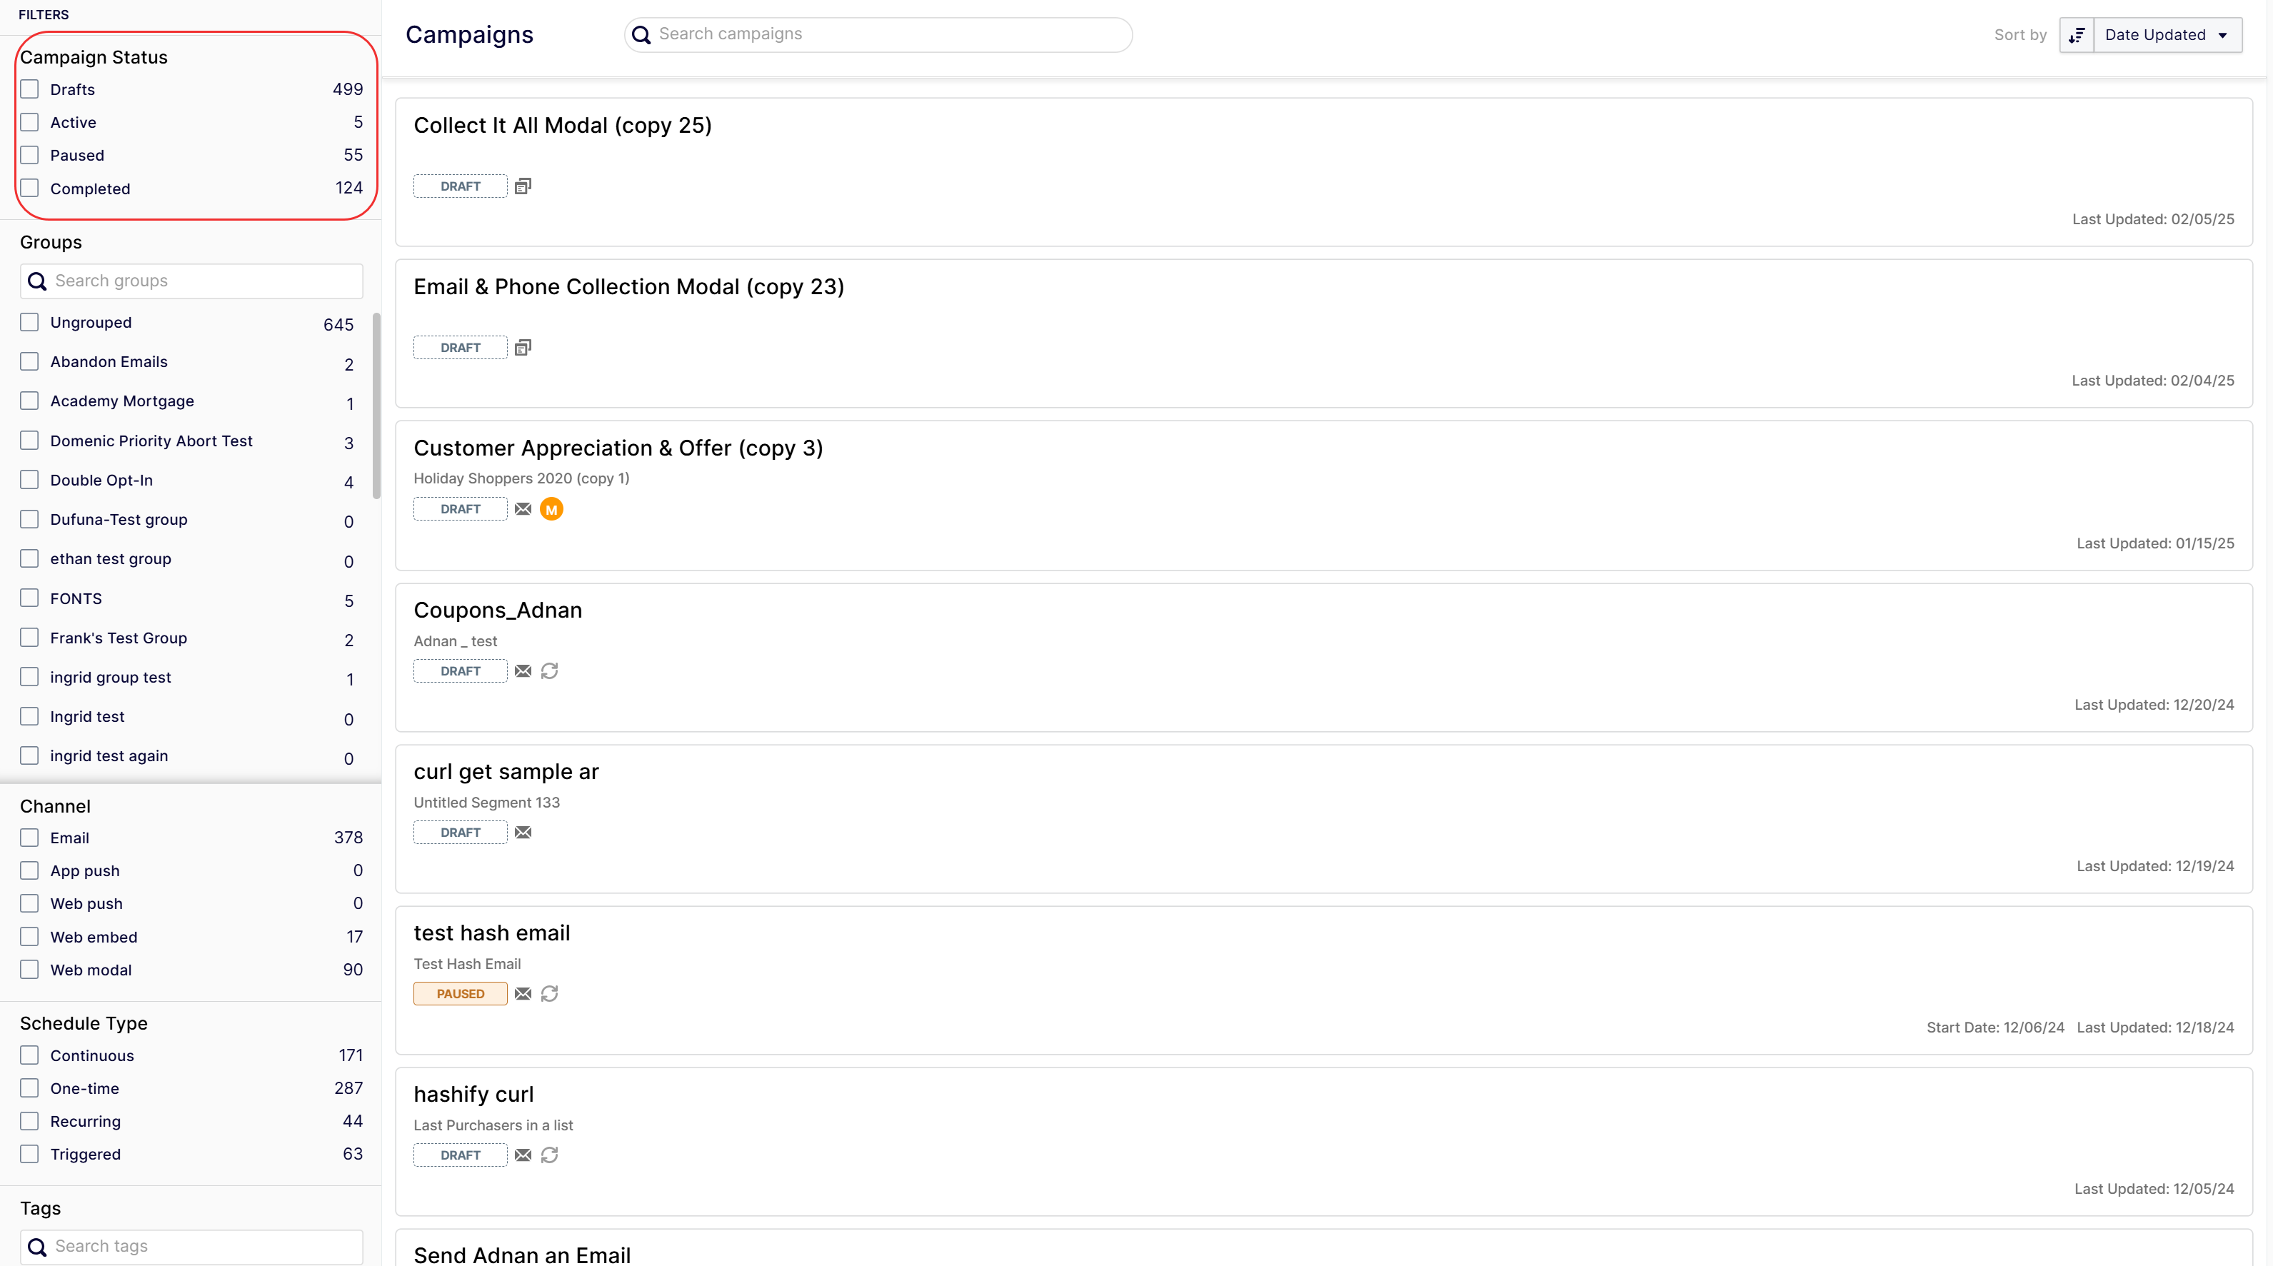
Task: Click email icon on curl get sample ar
Action: (523, 833)
